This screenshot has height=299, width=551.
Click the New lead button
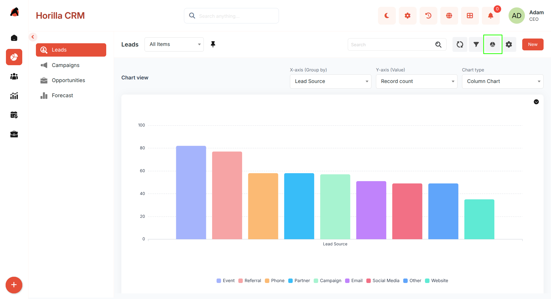[x=533, y=44]
